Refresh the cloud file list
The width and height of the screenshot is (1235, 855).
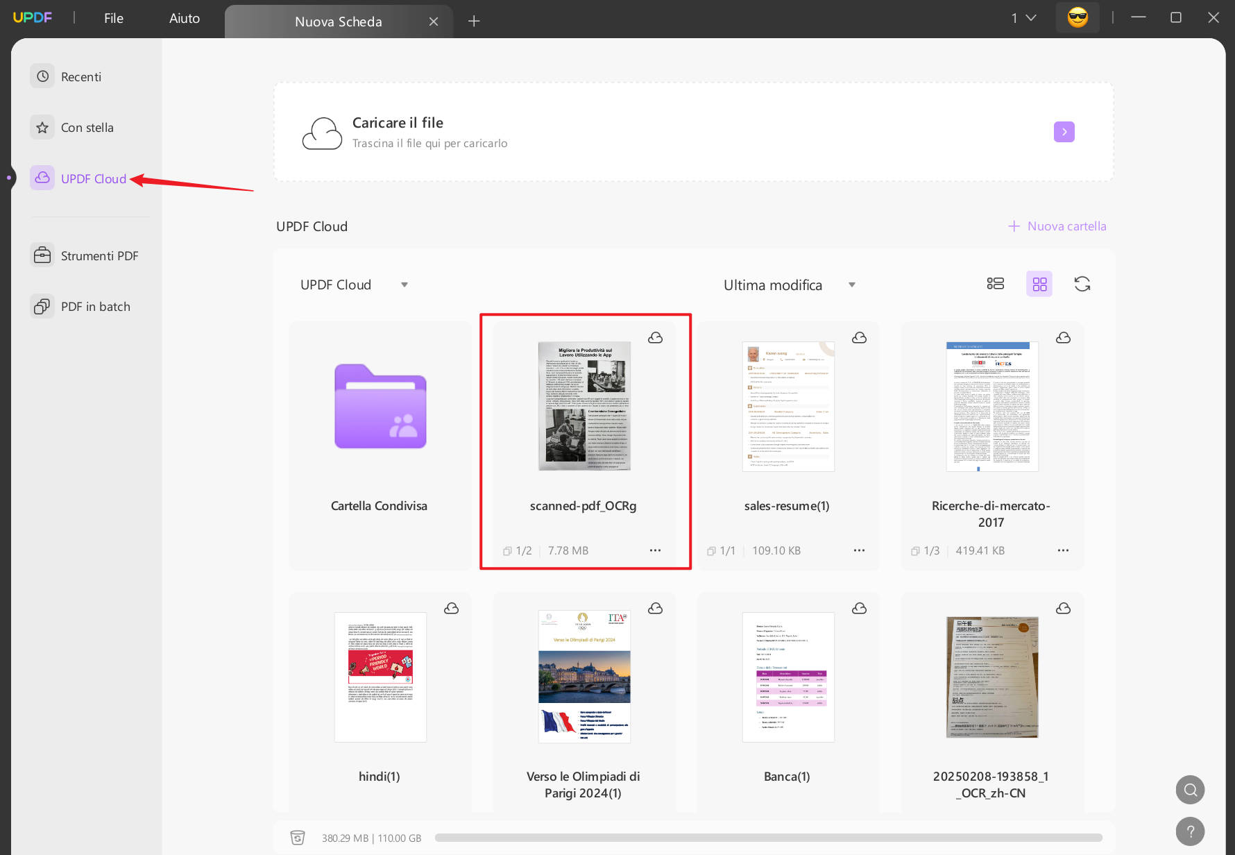[1082, 283]
